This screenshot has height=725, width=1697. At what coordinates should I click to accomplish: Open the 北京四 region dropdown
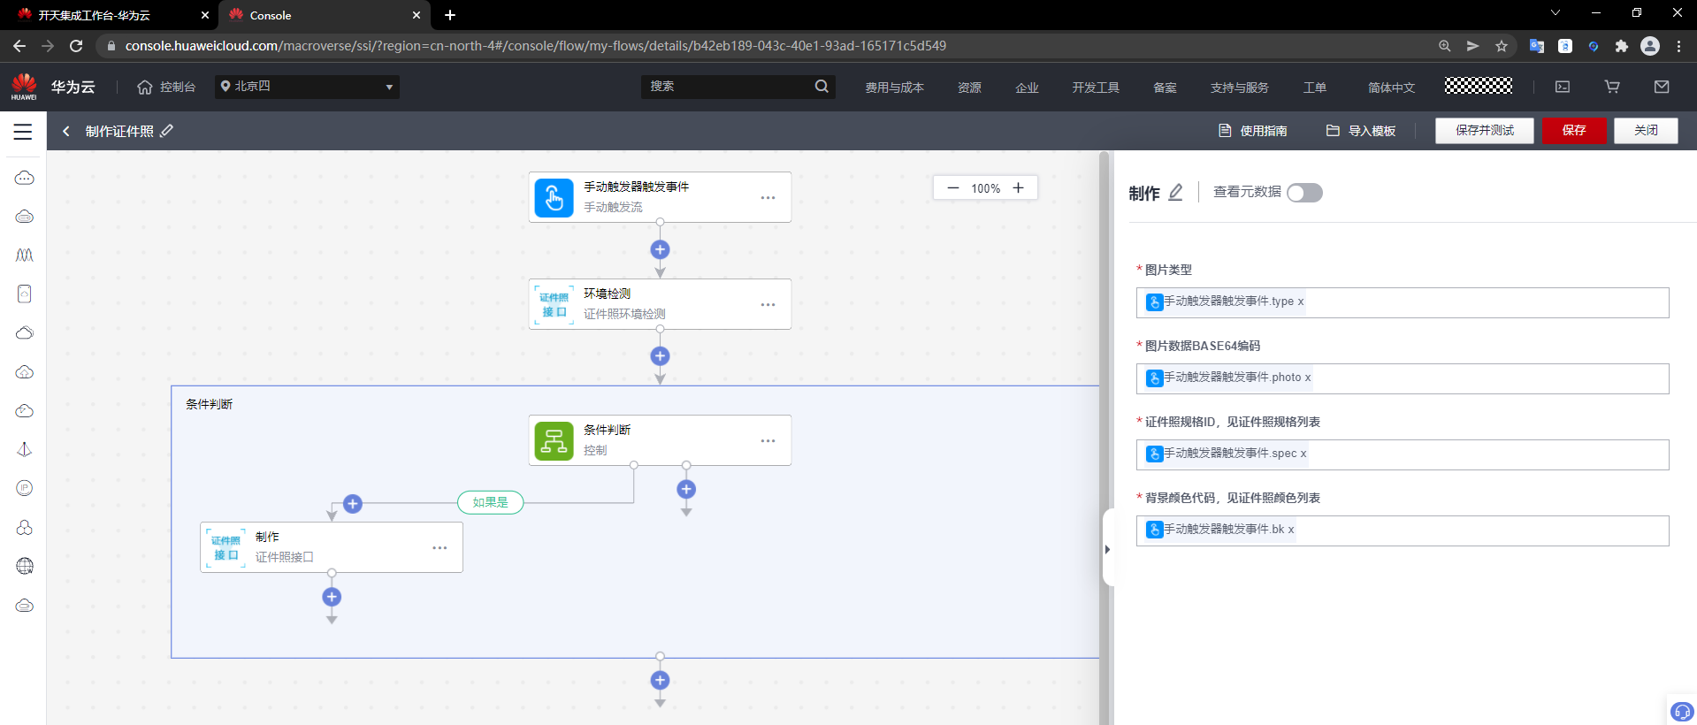(x=307, y=87)
